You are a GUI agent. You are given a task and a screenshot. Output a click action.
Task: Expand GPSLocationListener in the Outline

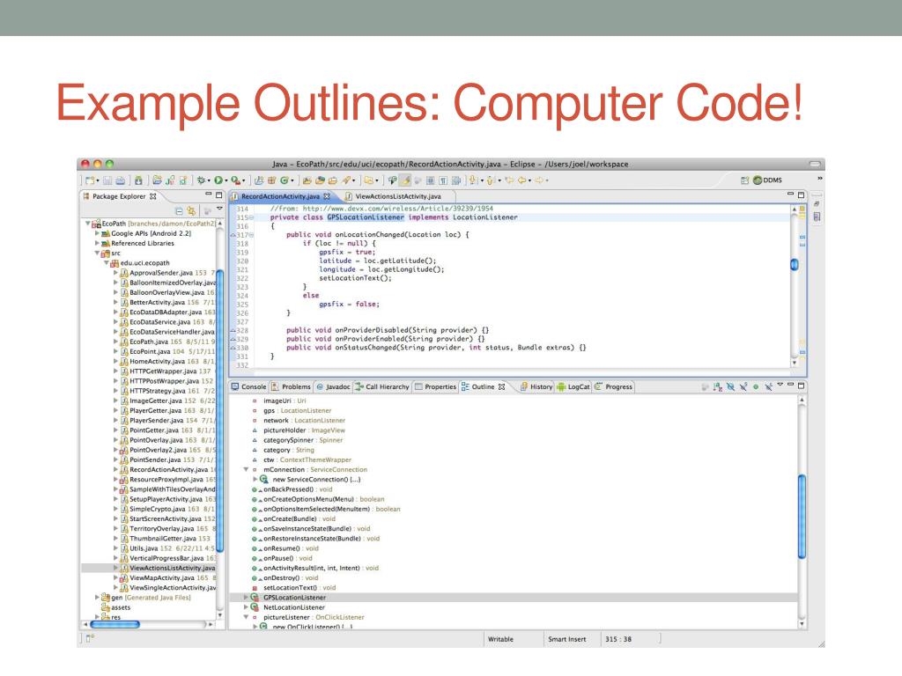247,598
